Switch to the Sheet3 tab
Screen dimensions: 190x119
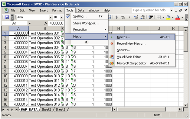tap(60, 110)
